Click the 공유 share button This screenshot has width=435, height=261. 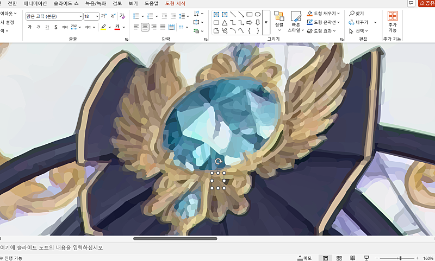tap(426, 3)
